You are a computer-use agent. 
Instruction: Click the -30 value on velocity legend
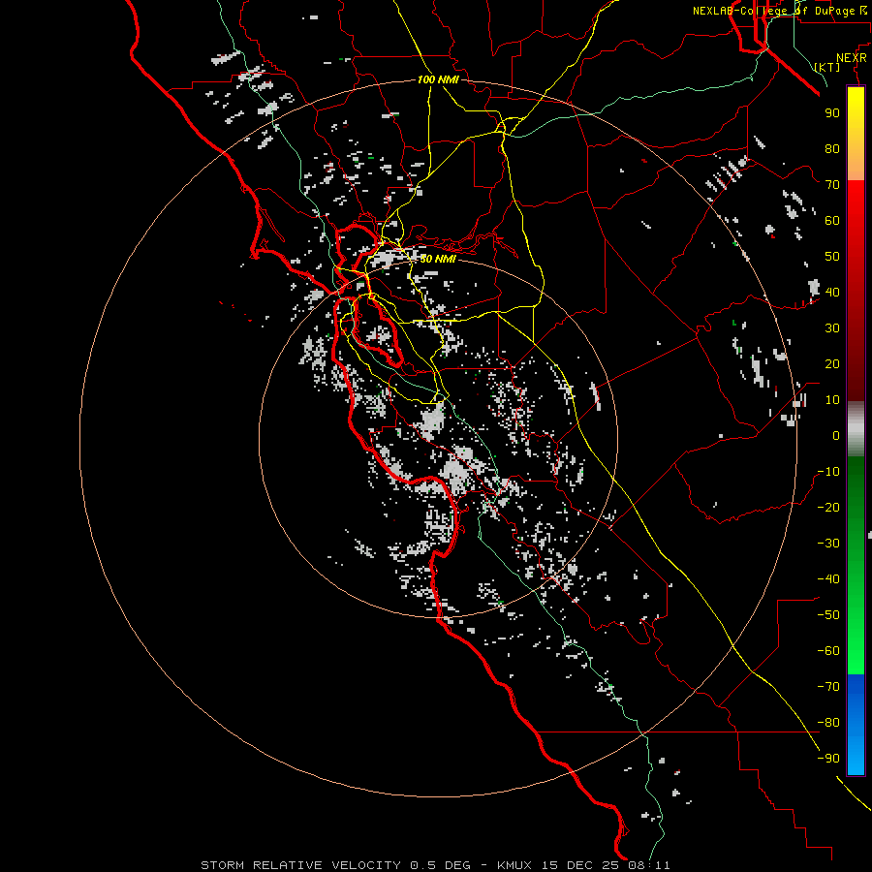point(828,544)
